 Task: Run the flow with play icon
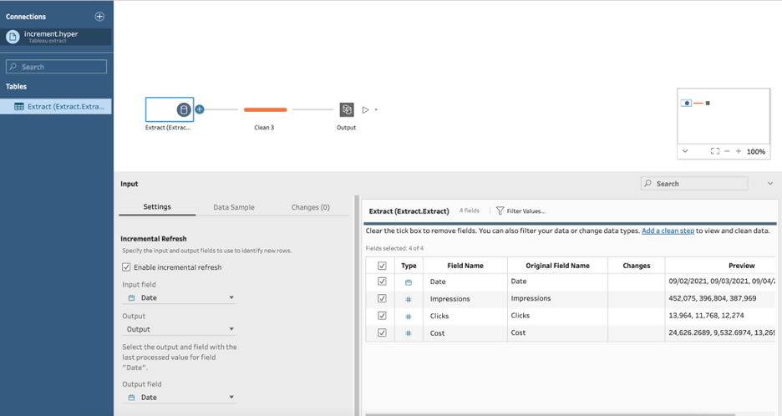click(365, 109)
